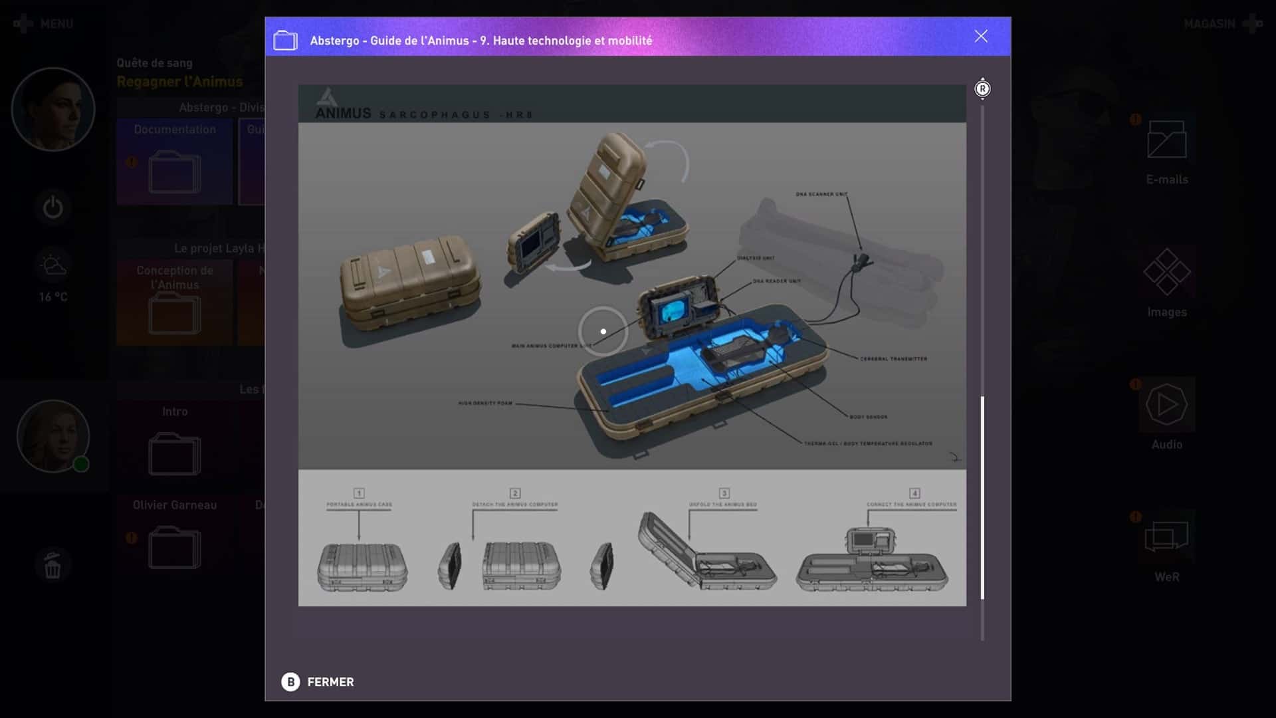Click the R scroll indicator icon
This screenshot has width=1276, height=718.
pyautogui.click(x=982, y=88)
